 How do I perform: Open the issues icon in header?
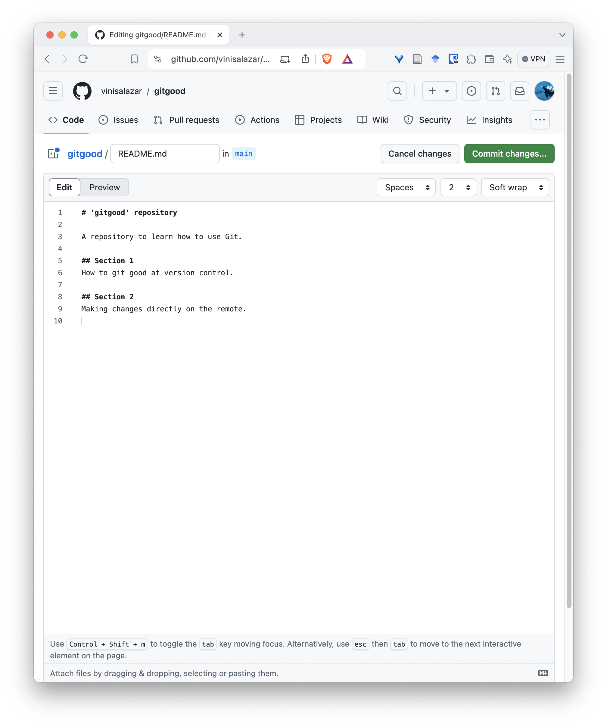coord(471,91)
